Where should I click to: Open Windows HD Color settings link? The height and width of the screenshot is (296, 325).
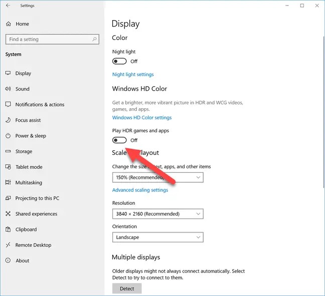coord(142,118)
